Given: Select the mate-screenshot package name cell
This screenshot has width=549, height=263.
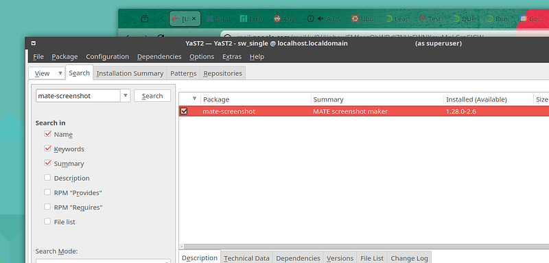Looking at the screenshot, I should pos(229,112).
